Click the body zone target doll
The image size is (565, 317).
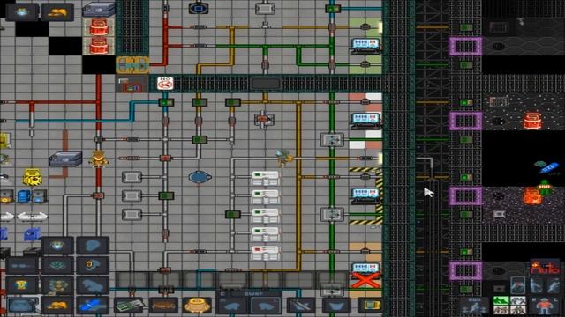545,306
